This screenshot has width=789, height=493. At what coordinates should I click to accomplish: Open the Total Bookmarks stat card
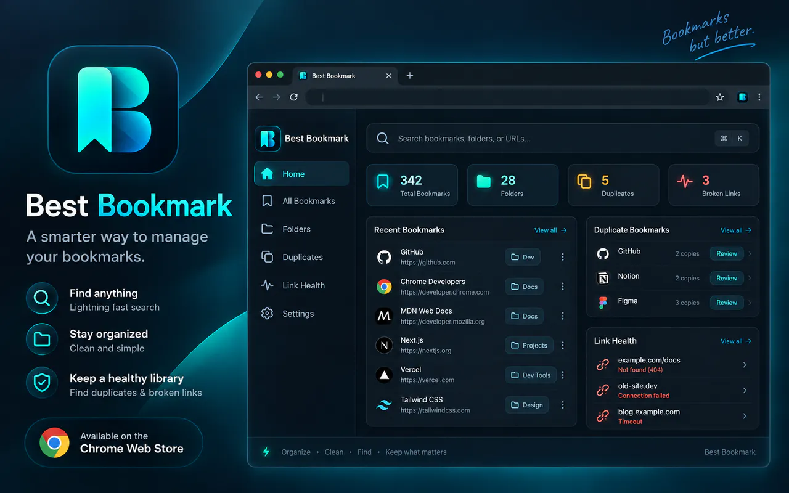pyautogui.click(x=412, y=185)
